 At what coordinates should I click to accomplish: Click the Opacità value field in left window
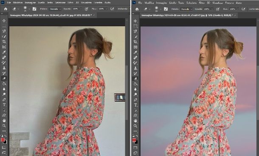(76, 9)
